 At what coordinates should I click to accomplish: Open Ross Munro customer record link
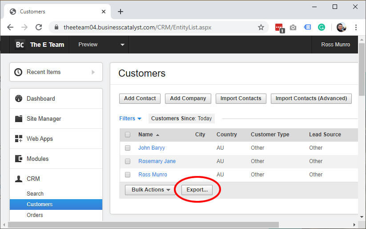153,175
